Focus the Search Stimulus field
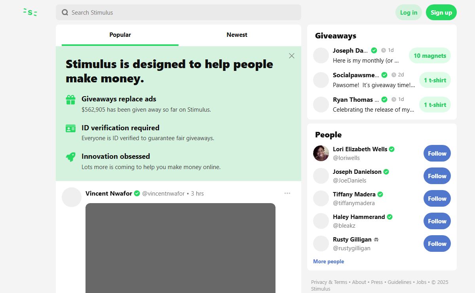The width and height of the screenshot is (475, 293). point(179,12)
